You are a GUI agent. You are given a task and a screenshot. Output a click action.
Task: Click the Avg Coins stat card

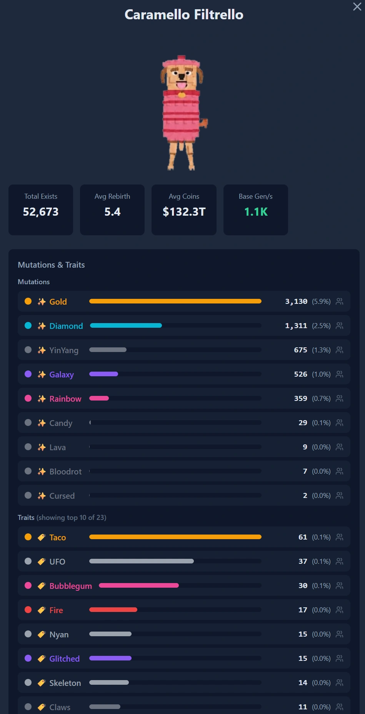[x=184, y=210]
